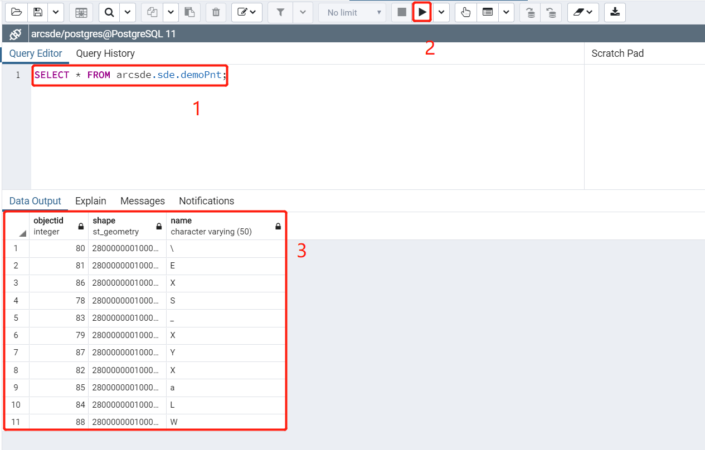Click the shape cell in objectid 84 row
Viewport: 705px width, 450px height.
127,405
